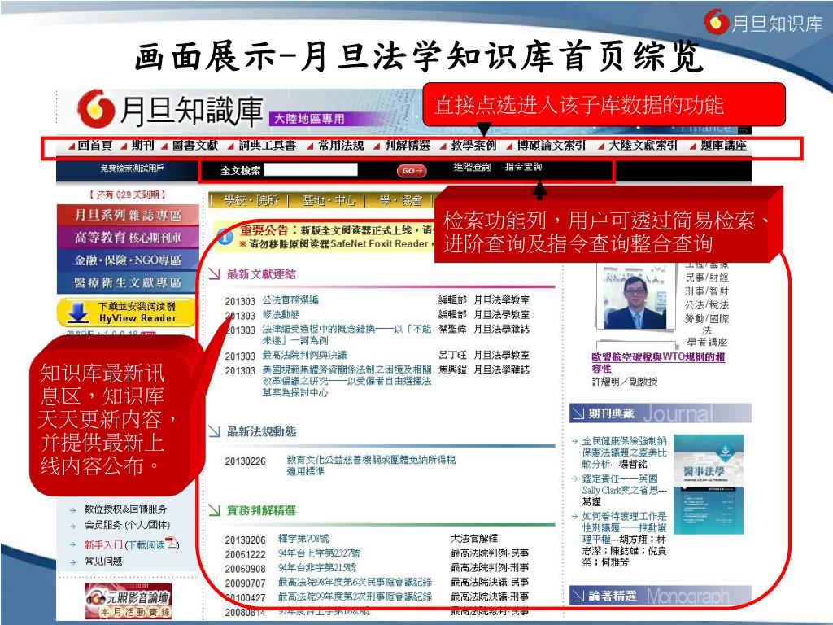Open 最高法院99年度第2次刑事庭會議紀錄 link
Image resolution: width=833 pixels, height=625 pixels.
[355, 597]
